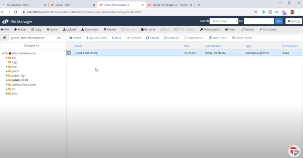Click the Upload toolbar icon
This screenshot has height=158, width=303.
point(64,29)
